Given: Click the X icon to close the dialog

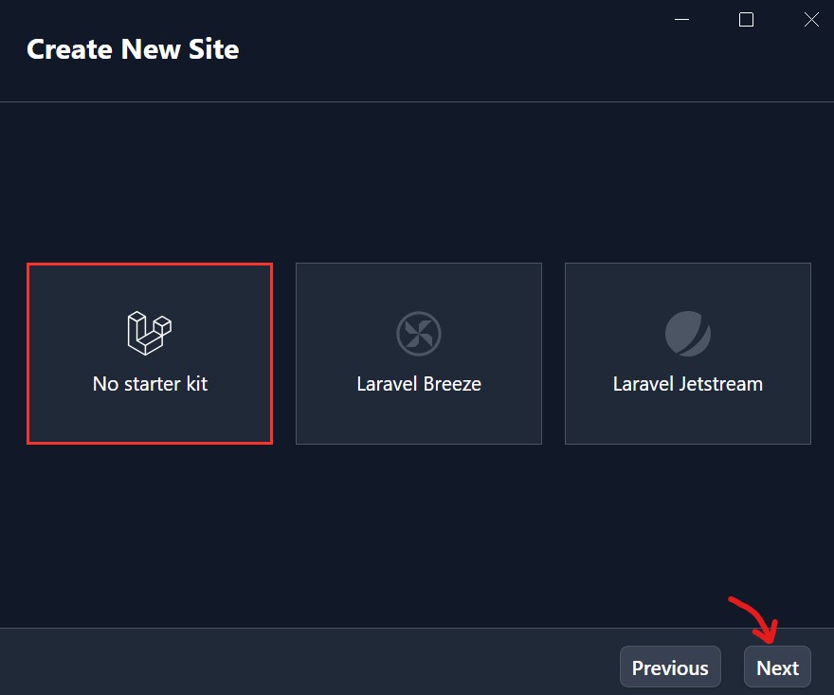Looking at the screenshot, I should [811, 19].
